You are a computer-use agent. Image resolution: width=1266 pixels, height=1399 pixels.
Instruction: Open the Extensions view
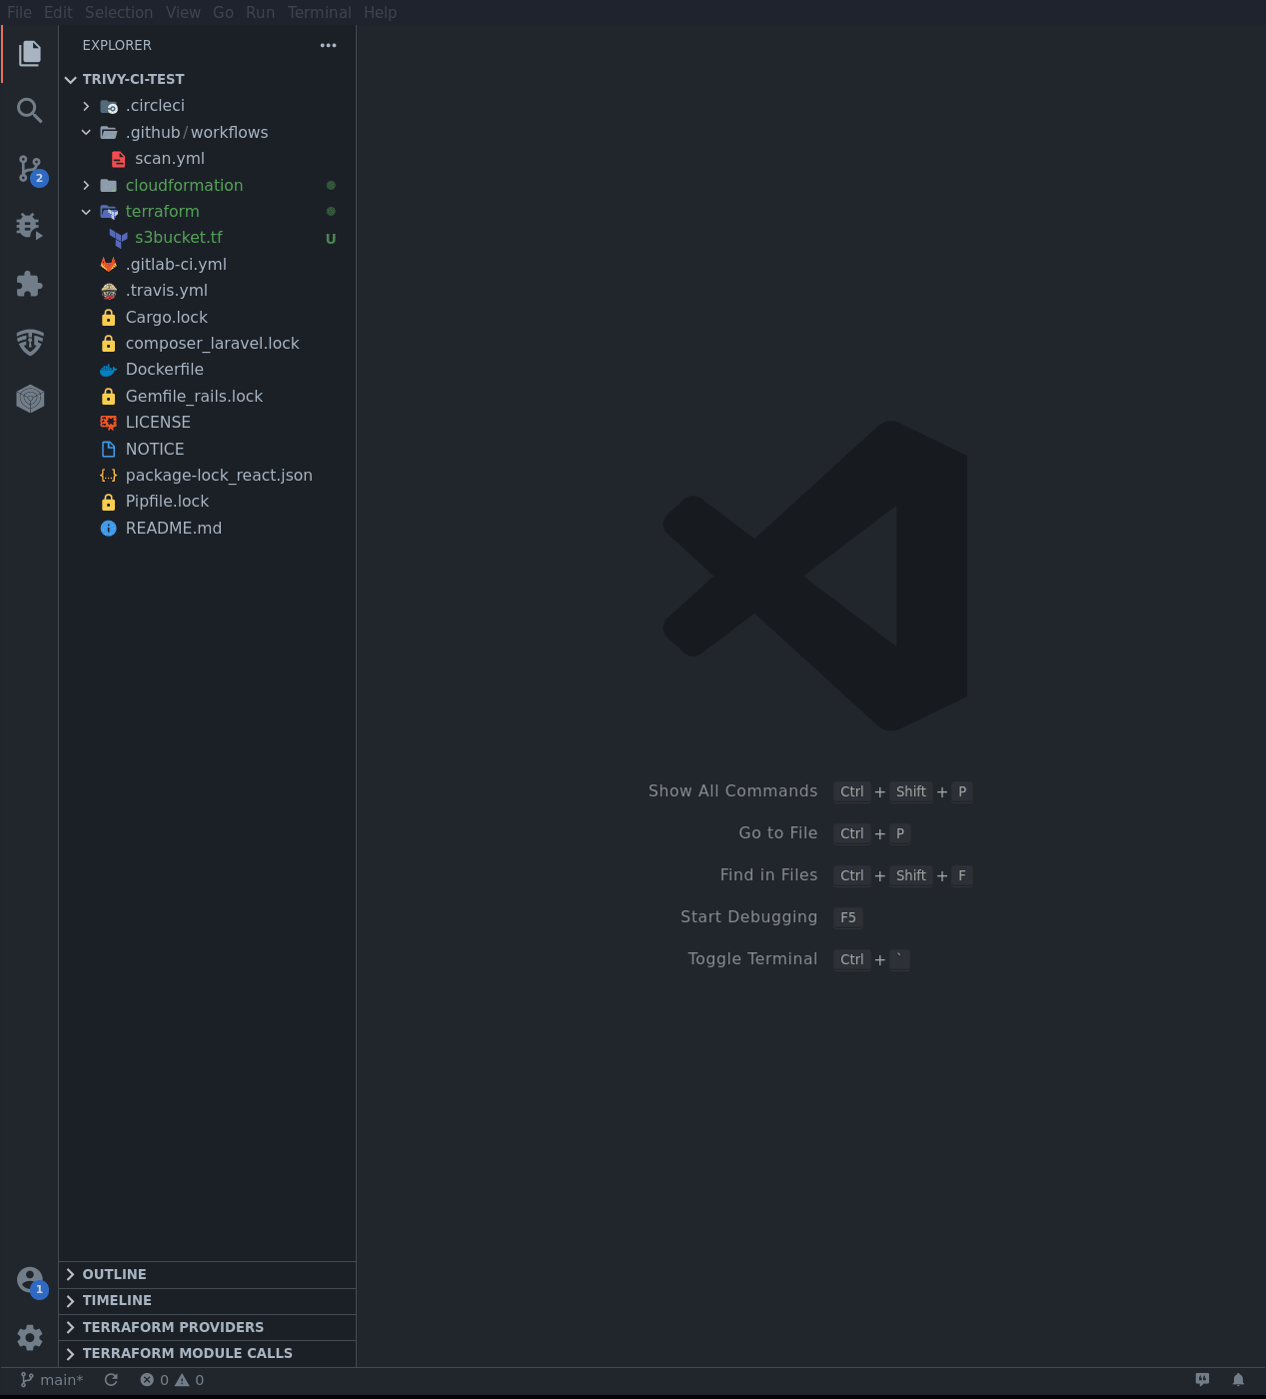click(x=30, y=284)
